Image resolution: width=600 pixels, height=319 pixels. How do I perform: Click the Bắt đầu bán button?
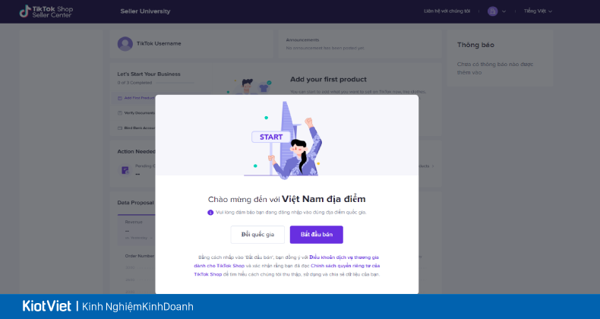317,235
